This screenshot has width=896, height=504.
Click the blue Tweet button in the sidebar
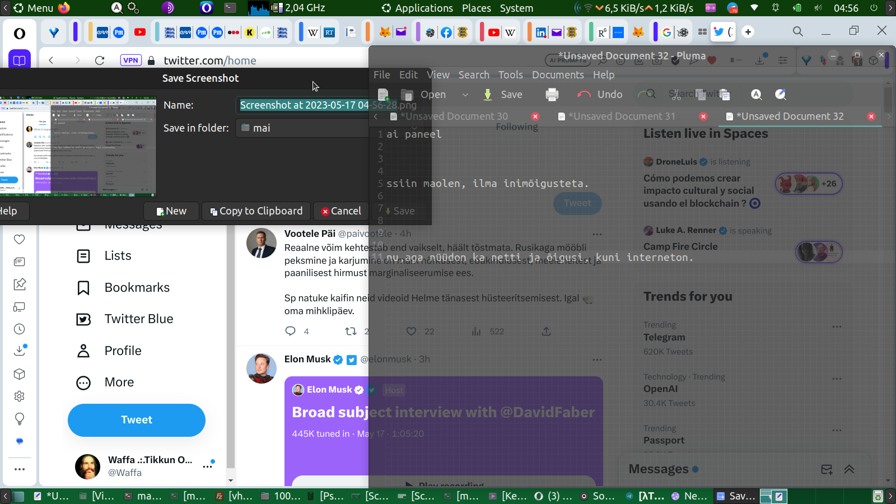coord(137,420)
